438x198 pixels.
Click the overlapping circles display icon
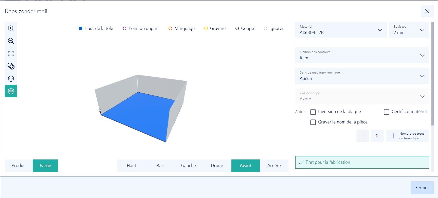coord(11,66)
